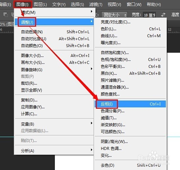
Task: Open 亮度/对比度(C)... adjustment
Action: coord(130,22)
